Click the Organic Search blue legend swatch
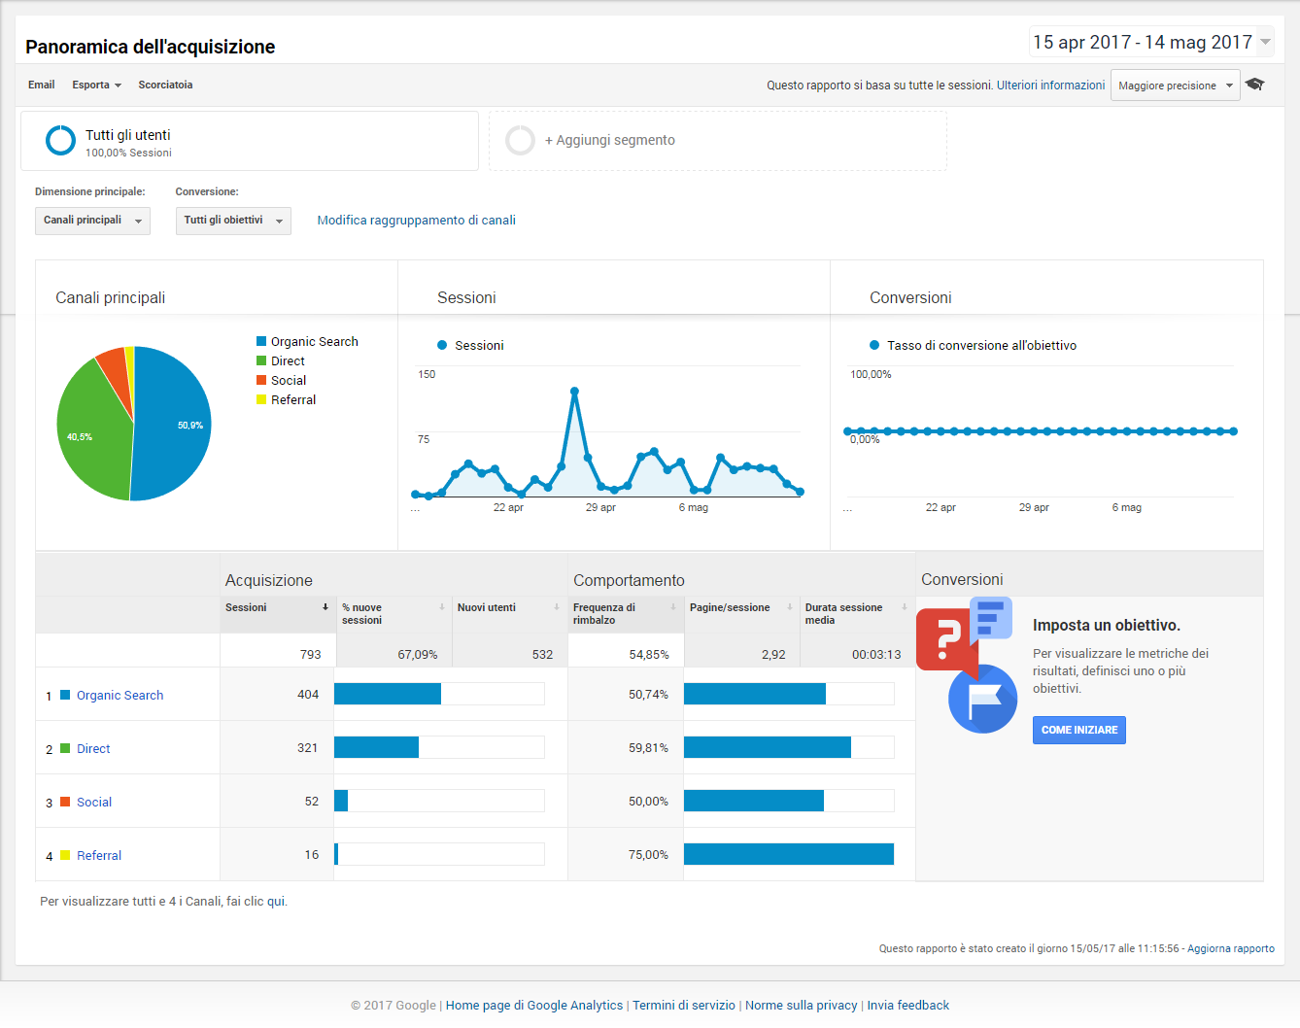 coord(261,341)
